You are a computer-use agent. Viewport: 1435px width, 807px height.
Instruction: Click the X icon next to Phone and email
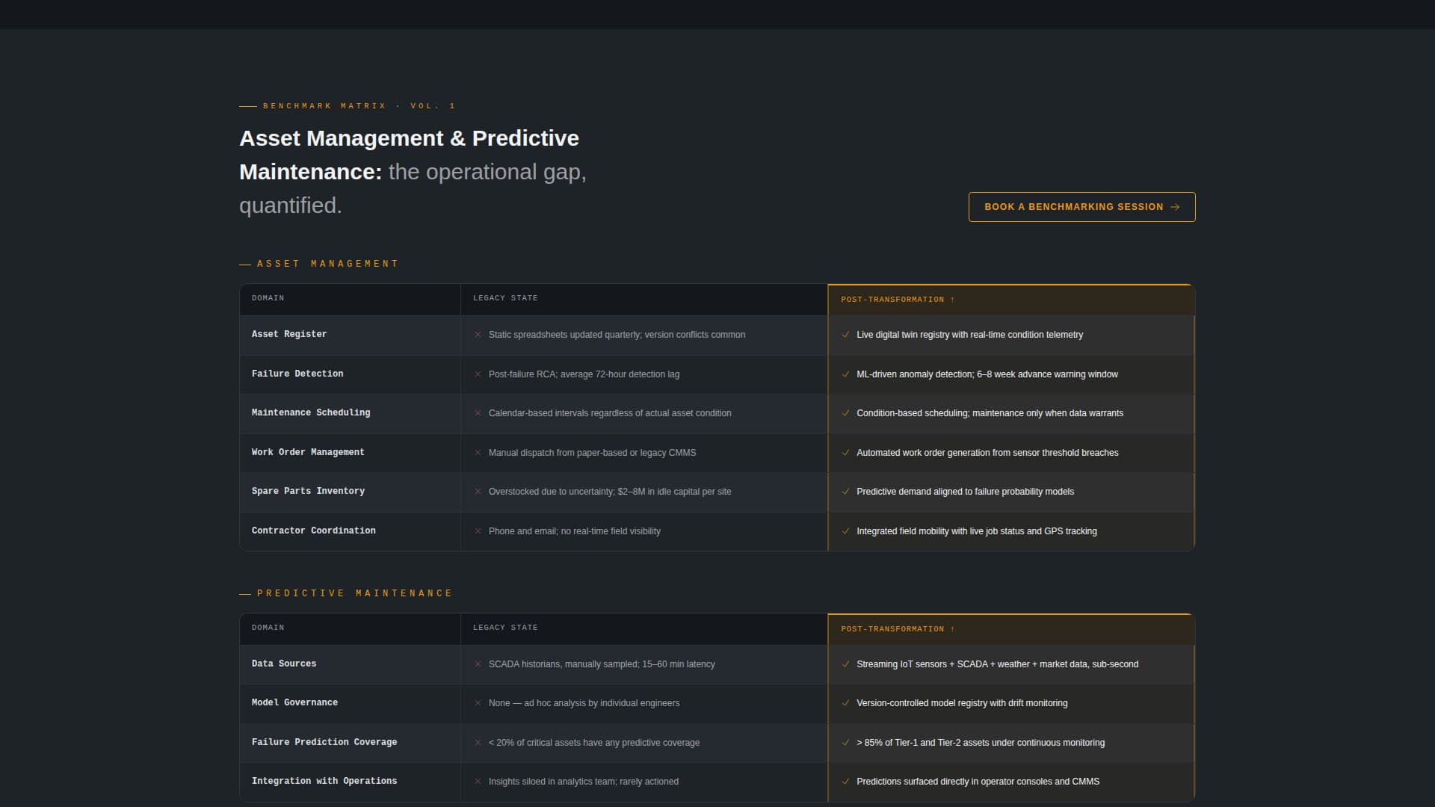478,531
